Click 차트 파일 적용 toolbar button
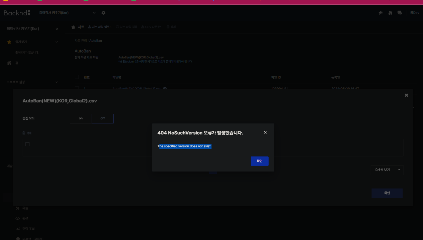Viewport: 423px width, 240px height. pyautogui.click(x=127, y=27)
